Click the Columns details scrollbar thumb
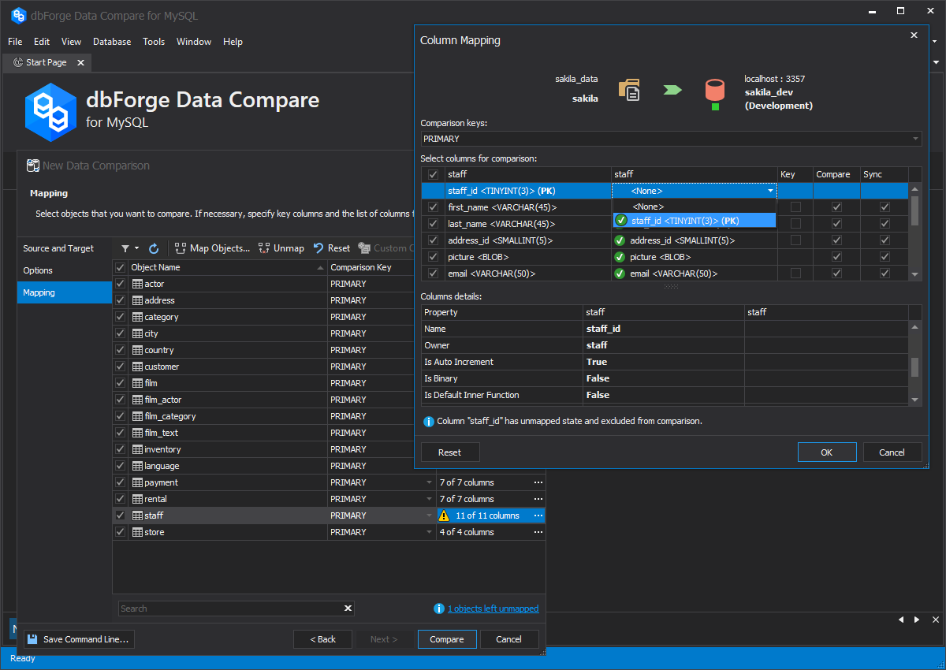Image resolution: width=946 pixels, height=670 pixels. (x=915, y=367)
